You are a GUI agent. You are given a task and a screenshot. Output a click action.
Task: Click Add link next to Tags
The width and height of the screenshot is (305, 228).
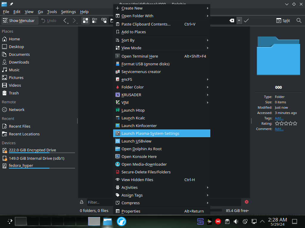[279, 118]
